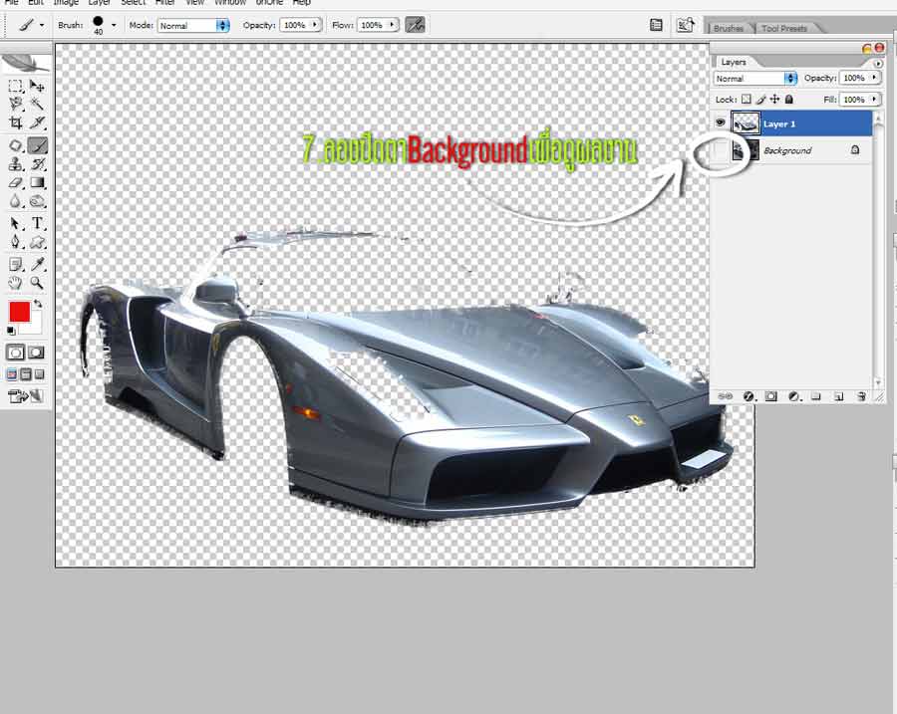Open layer Opacity slider arrow

874,78
